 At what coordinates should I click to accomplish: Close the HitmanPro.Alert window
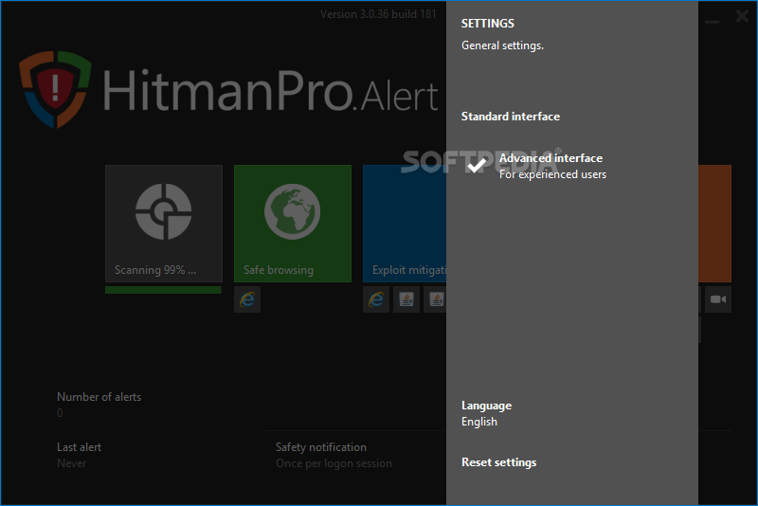click(742, 16)
